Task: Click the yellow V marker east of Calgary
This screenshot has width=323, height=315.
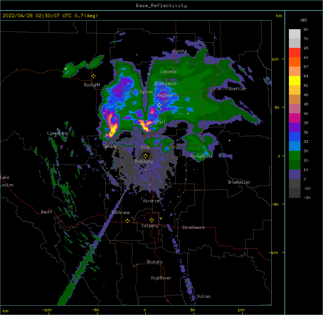Action: 161,218
